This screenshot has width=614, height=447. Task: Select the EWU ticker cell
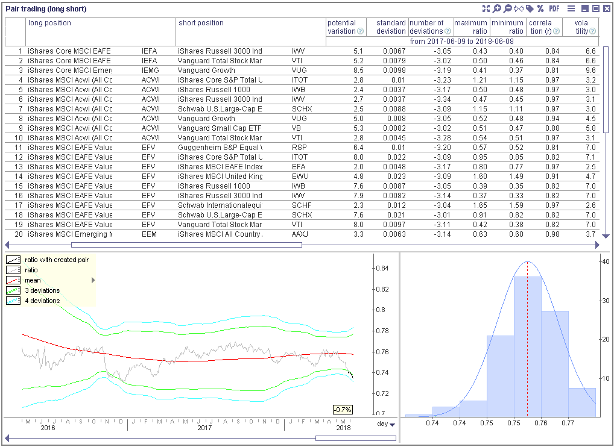(x=300, y=177)
